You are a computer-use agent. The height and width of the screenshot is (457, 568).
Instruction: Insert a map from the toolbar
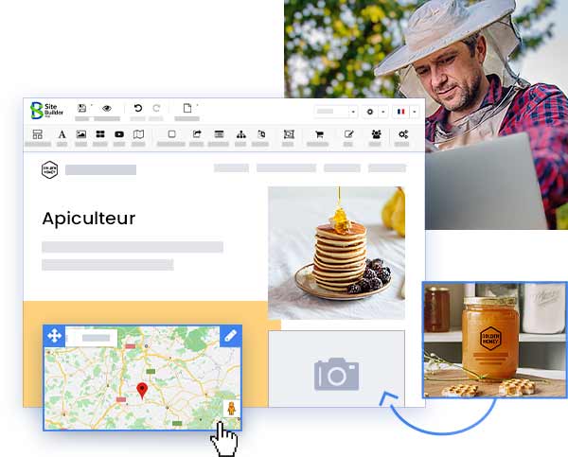click(138, 135)
